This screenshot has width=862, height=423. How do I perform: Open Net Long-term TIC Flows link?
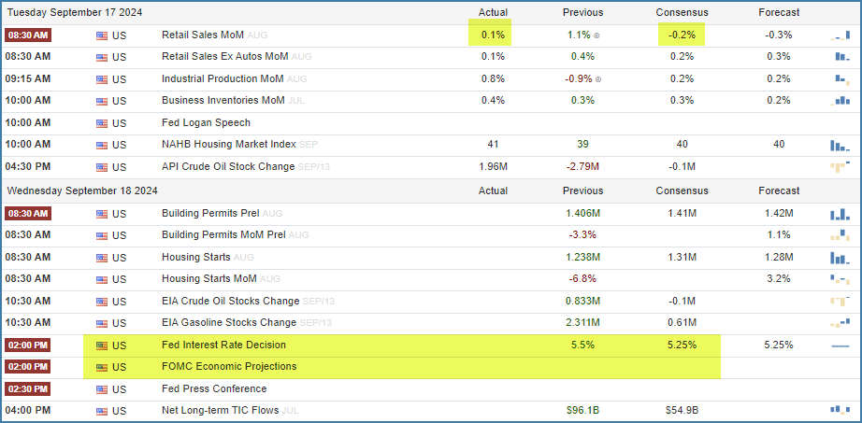pos(221,410)
